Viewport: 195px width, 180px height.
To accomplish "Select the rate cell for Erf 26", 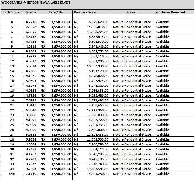I will pos(56,130).
